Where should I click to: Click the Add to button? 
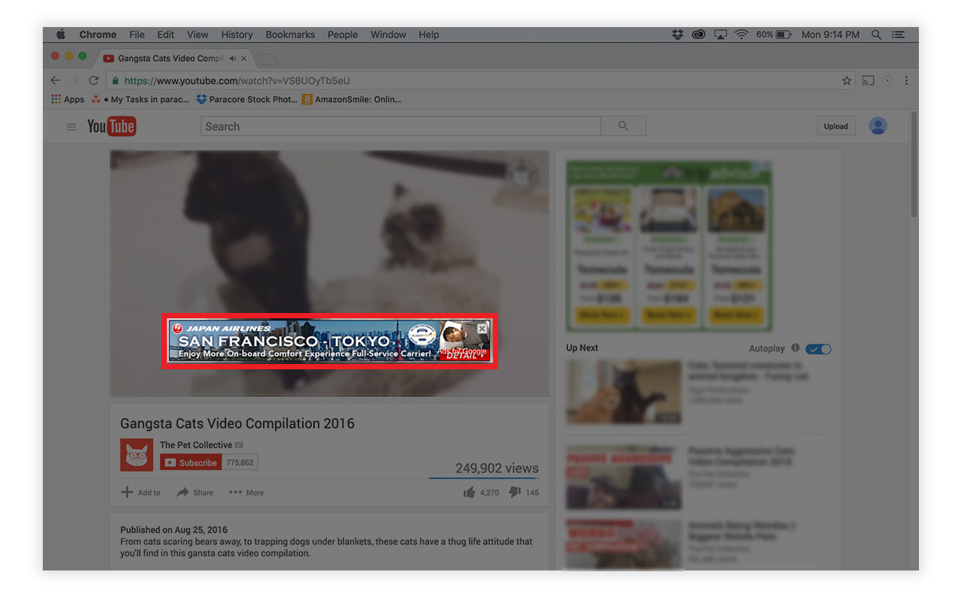tap(141, 492)
